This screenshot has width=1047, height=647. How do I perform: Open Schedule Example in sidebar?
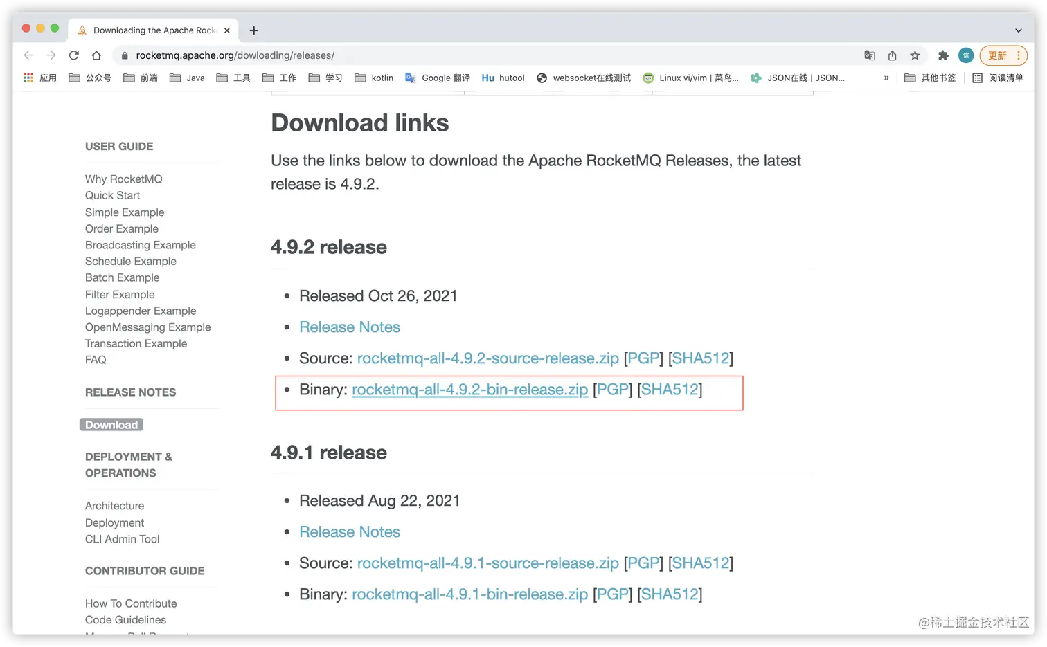[131, 262]
